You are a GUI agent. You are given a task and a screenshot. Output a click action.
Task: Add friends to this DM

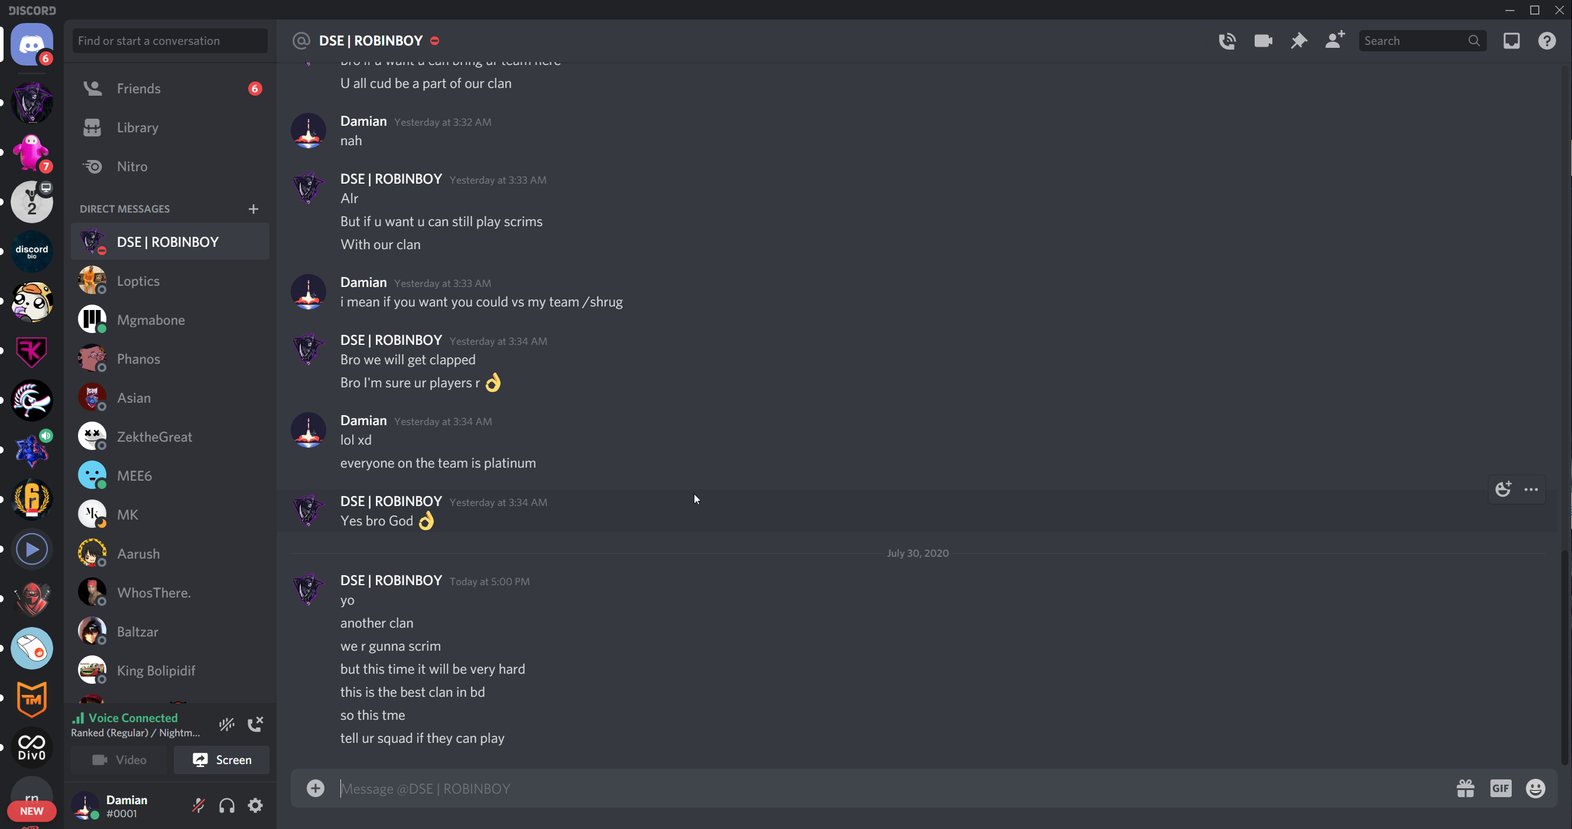1334,41
